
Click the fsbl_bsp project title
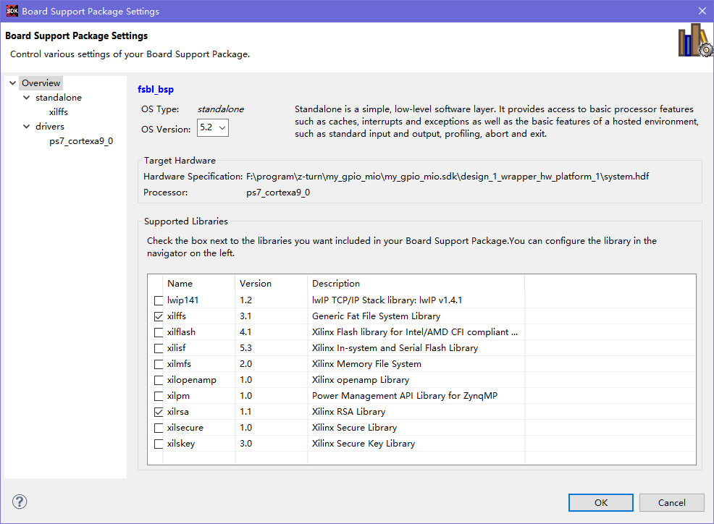156,89
